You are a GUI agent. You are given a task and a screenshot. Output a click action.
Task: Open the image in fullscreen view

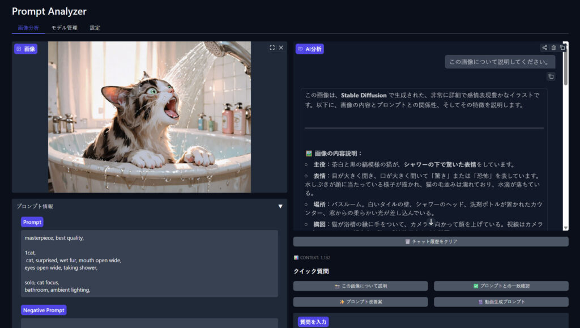(x=272, y=48)
